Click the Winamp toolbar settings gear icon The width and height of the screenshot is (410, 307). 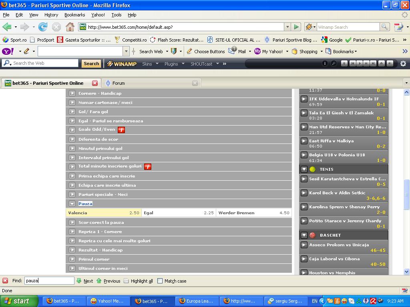click(403, 64)
